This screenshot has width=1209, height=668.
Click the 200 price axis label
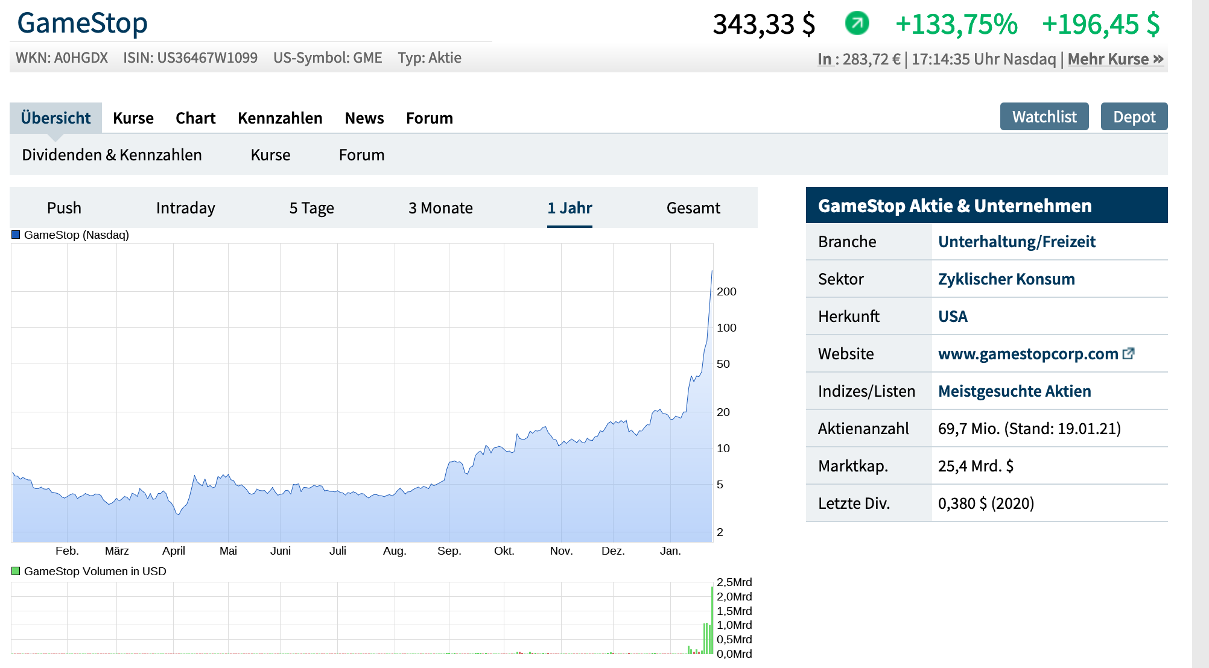726,292
